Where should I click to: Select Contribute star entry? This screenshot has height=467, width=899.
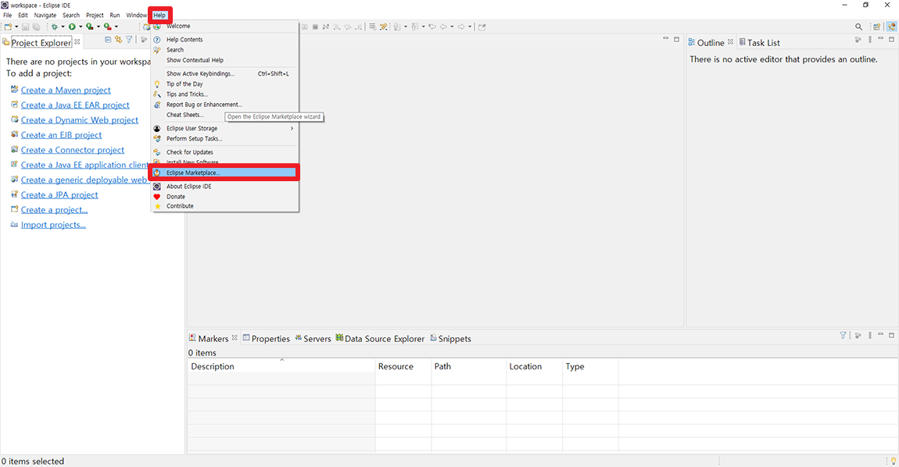pos(225,206)
